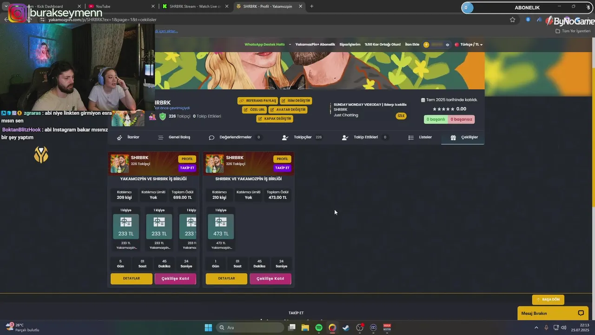Click ÖZEL URL button
Viewport: 595px width, 335px height.
[254, 110]
